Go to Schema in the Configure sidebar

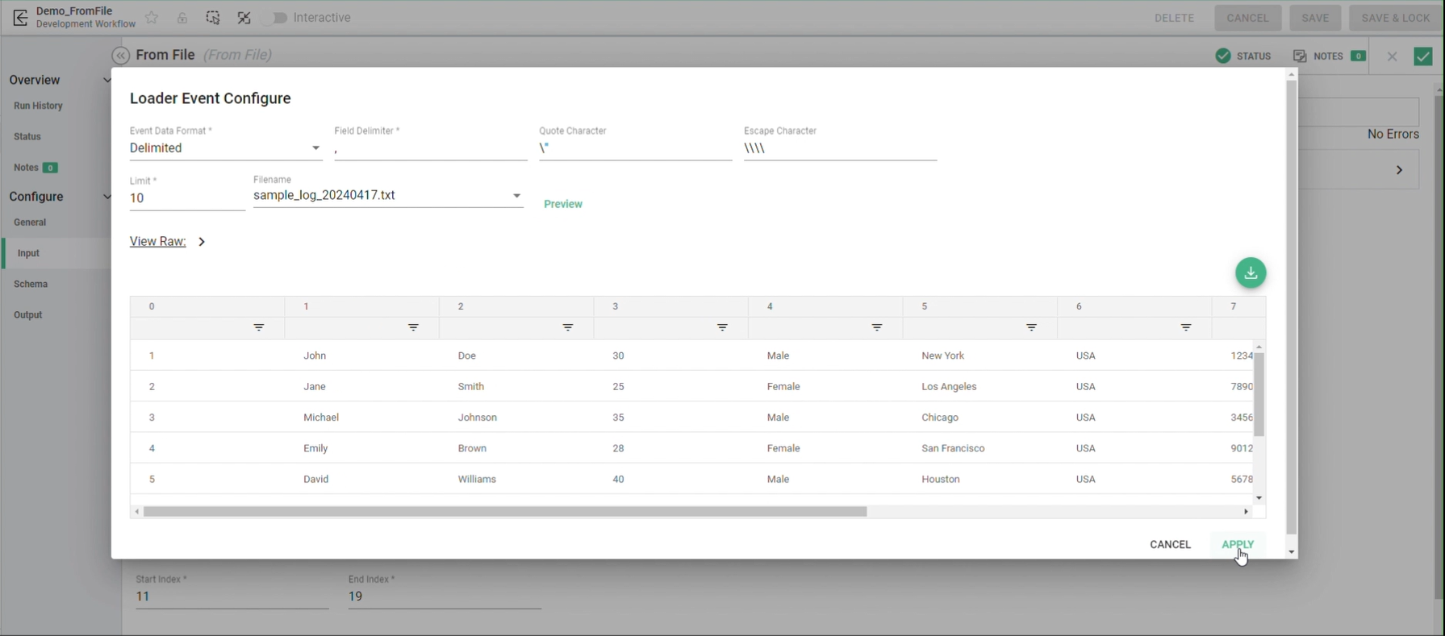(31, 285)
